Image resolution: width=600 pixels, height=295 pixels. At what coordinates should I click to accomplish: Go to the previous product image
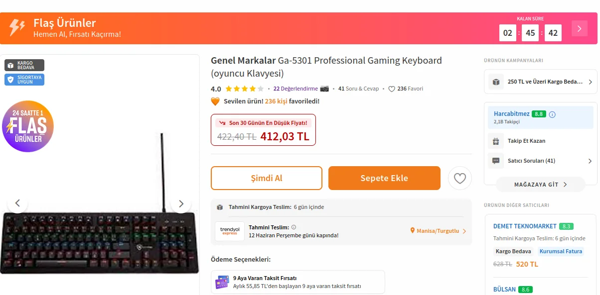pyautogui.click(x=17, y=203)
